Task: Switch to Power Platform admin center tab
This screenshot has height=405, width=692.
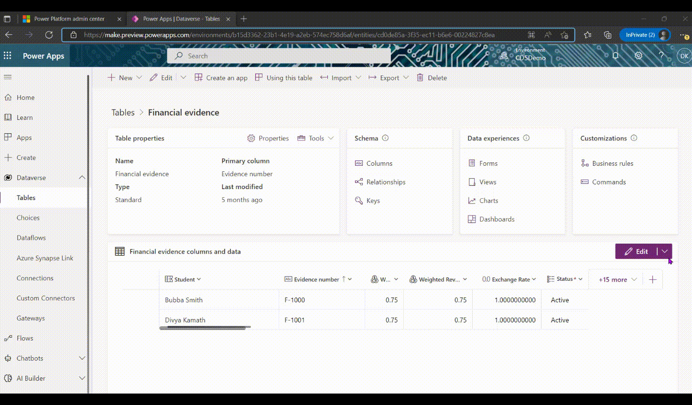Action: tap(69, 19)
